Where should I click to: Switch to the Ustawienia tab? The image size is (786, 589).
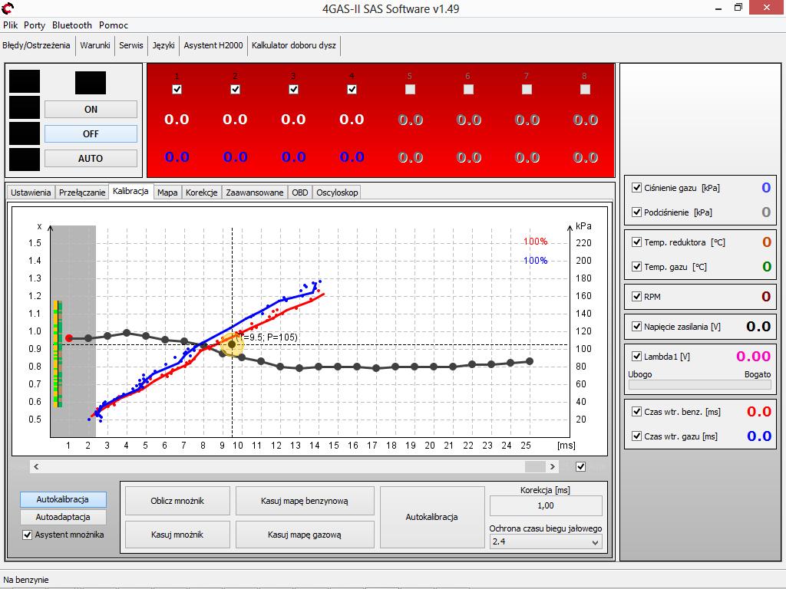31,192
